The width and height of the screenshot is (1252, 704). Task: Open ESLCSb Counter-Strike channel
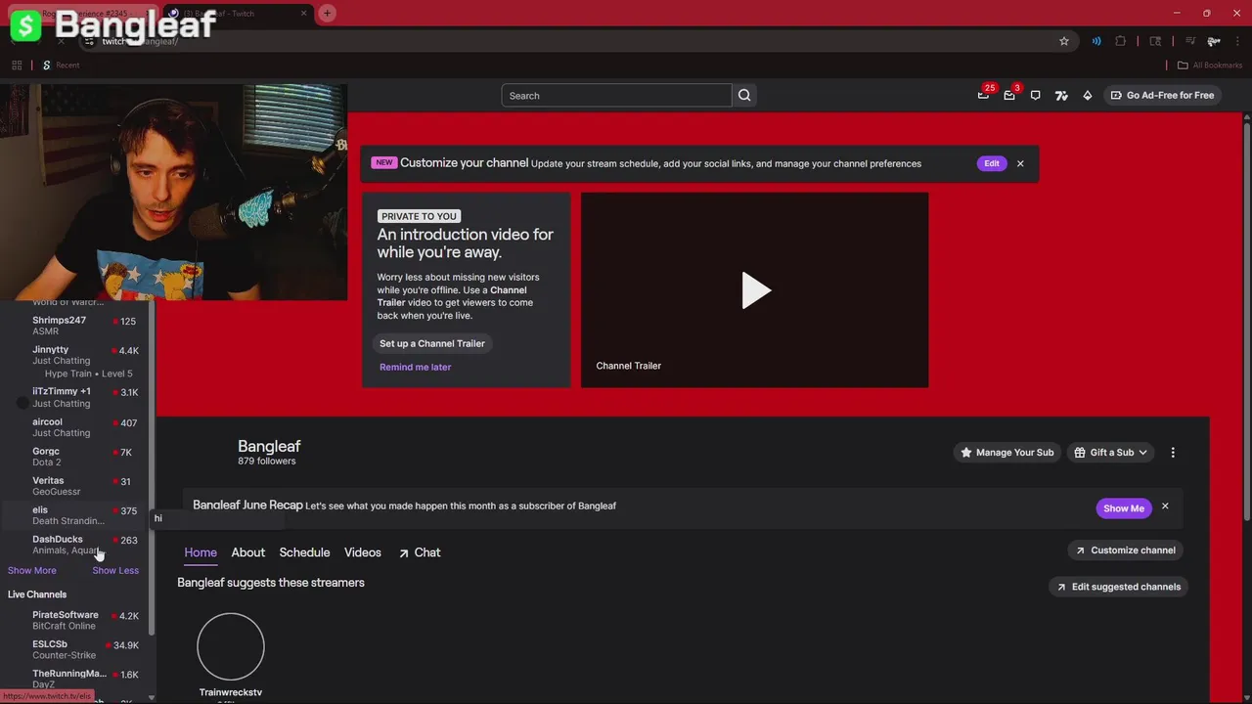[x=76, y=649]
